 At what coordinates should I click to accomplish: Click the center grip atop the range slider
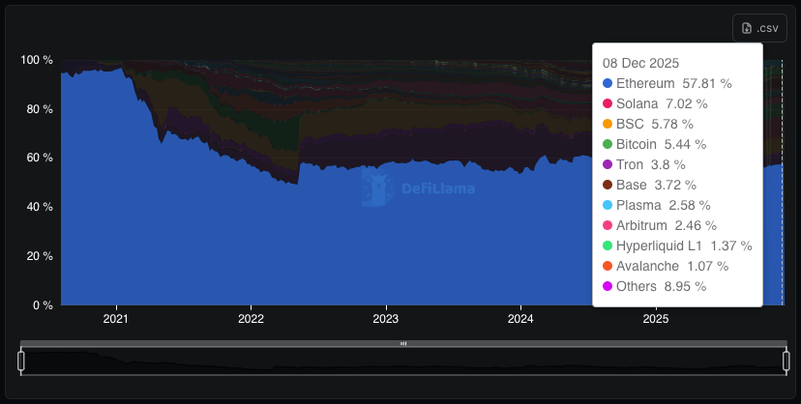click(403, 343)
